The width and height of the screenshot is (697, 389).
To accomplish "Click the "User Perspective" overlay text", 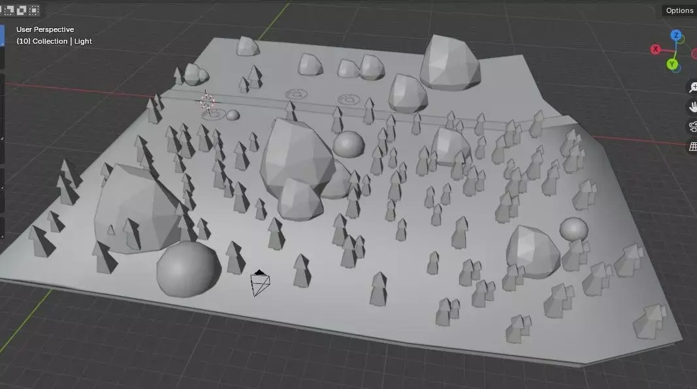I will click(45, 29).
